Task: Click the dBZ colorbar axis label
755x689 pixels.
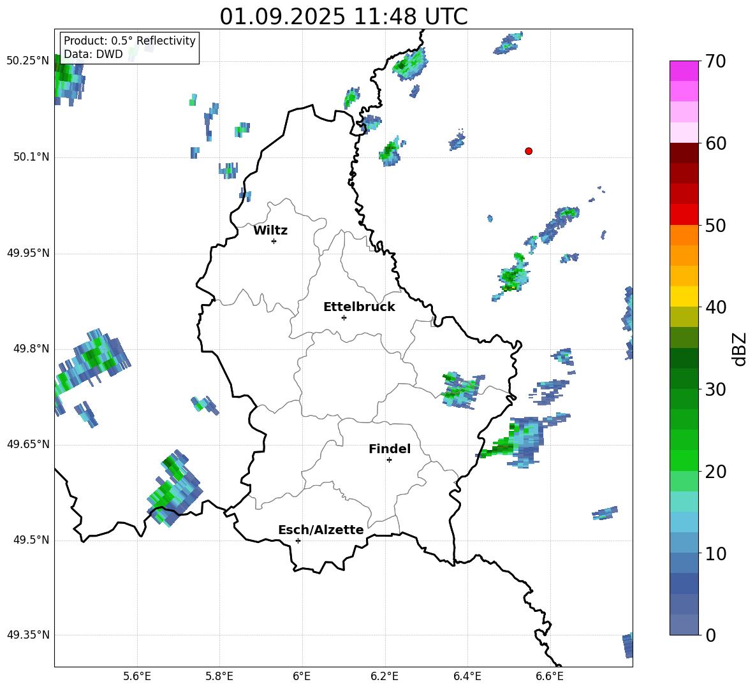Action: point(740,349)
